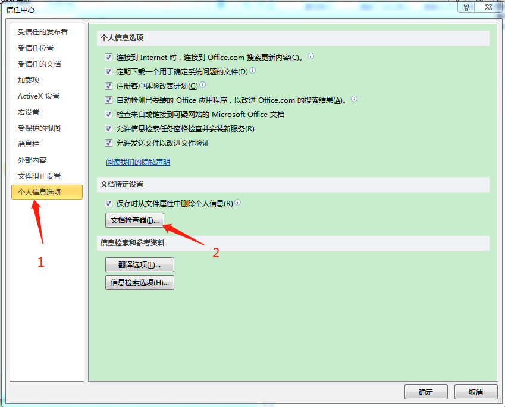
Task: Uncheck 连接到 Office.com 搜索更新内容
Action: click(x=108, y=58)
